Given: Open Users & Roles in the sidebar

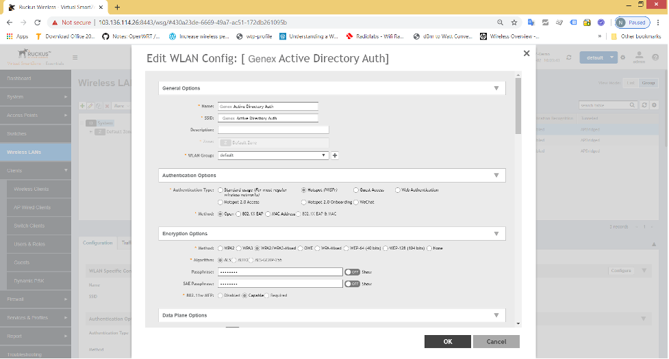Looking at the screenshot, I should tap(39, 244).
